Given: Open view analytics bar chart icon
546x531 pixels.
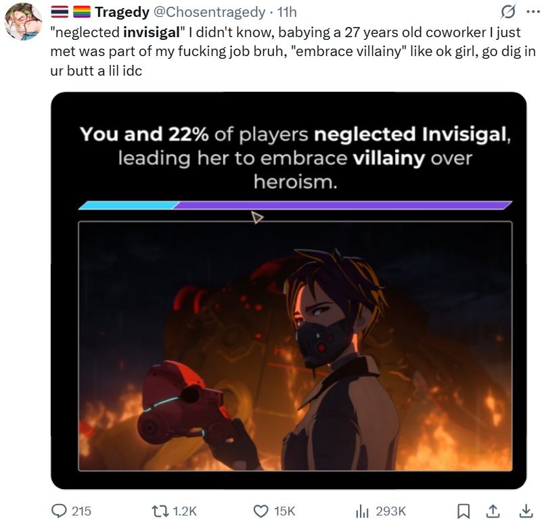Looking at the screenshot, I should (x=362, y=511).
